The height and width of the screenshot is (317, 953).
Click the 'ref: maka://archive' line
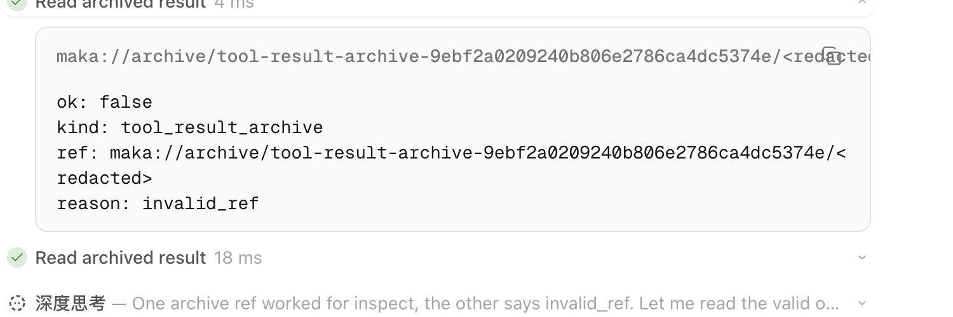tap(451, 153)
